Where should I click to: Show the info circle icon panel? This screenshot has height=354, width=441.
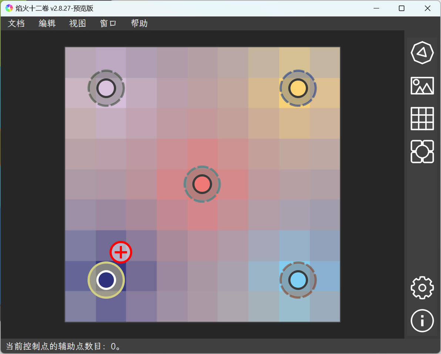click(422, 321)
